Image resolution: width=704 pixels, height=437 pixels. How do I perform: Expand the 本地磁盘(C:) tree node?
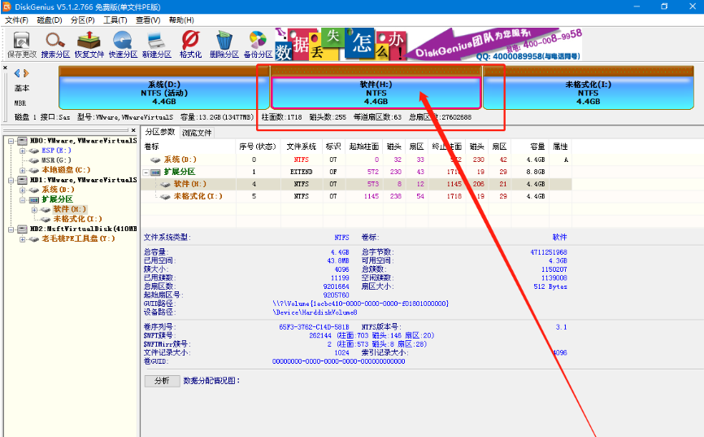(x=22, y=170)
